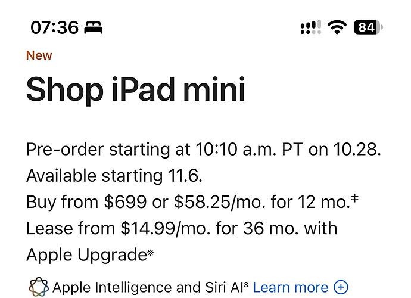Tap the sleep focus bed icon
The image size is (411, 298).
(94, 27)
